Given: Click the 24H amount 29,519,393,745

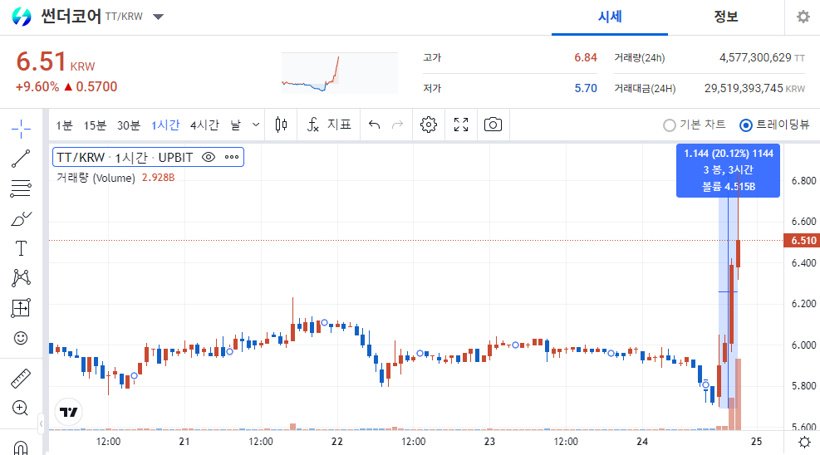Looking at the screenshot, I should [x=743, y=88].
